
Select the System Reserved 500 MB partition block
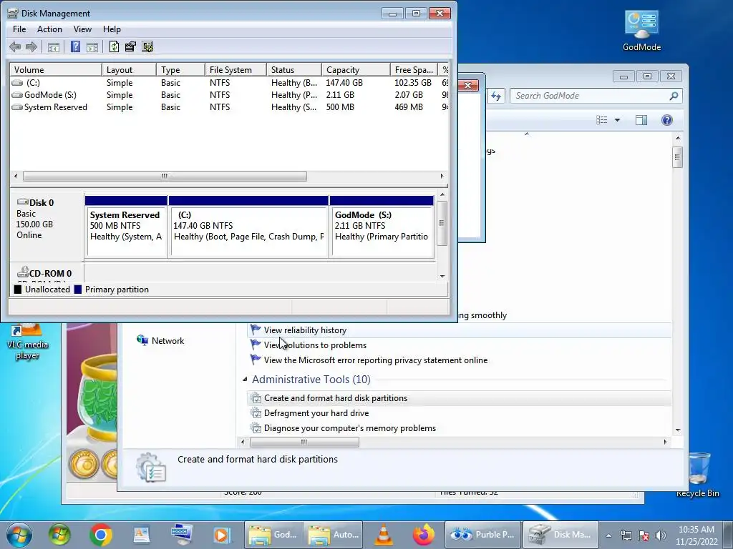pos(126,227)
